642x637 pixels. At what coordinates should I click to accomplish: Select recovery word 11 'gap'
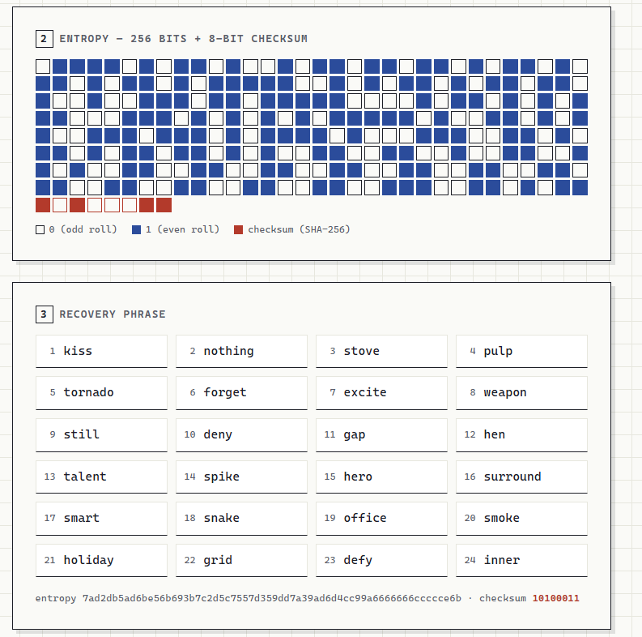point(381,435)
